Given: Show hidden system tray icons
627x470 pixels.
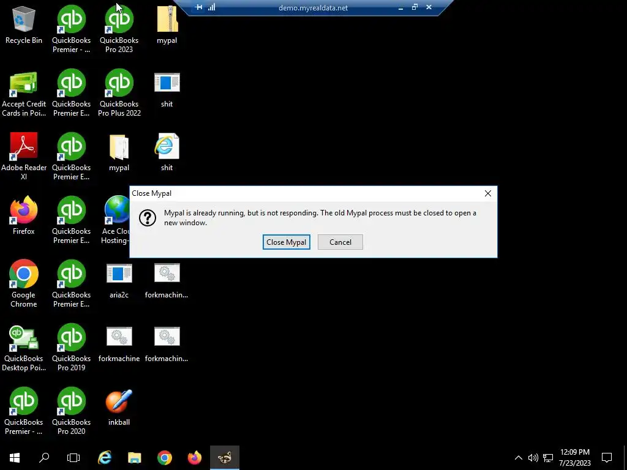Looking at the screenshot, I should (x=518, y=458).
